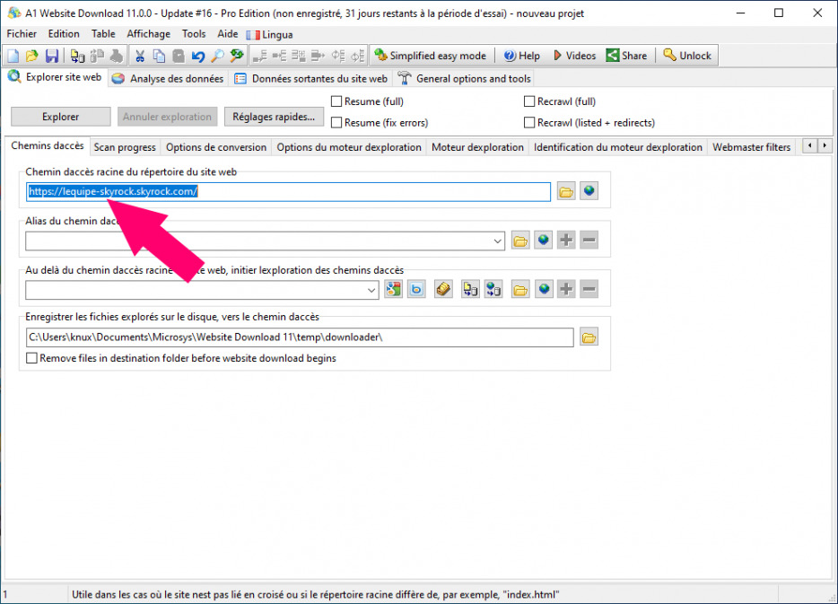Click the Unlock button
Viewport: 838px width, 604px height.
(687, 56)
